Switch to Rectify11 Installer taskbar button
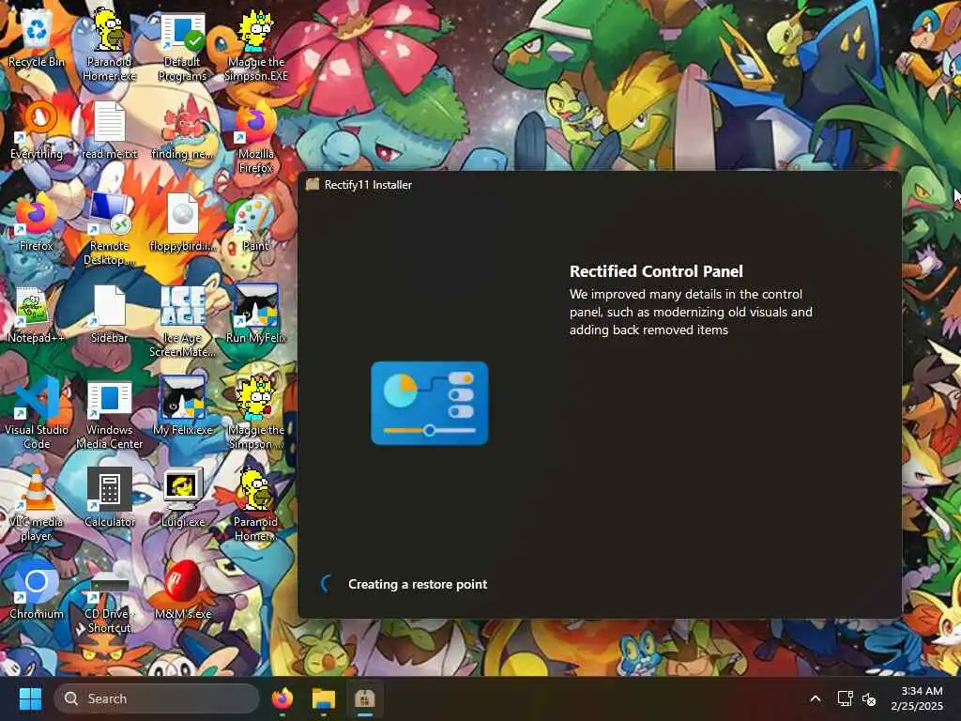Screen dimensions: 961x721 point(365,698)
